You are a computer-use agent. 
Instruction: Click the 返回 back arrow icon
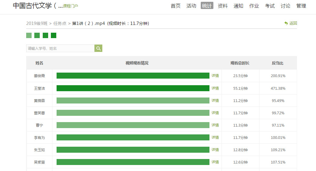(286, 23)
